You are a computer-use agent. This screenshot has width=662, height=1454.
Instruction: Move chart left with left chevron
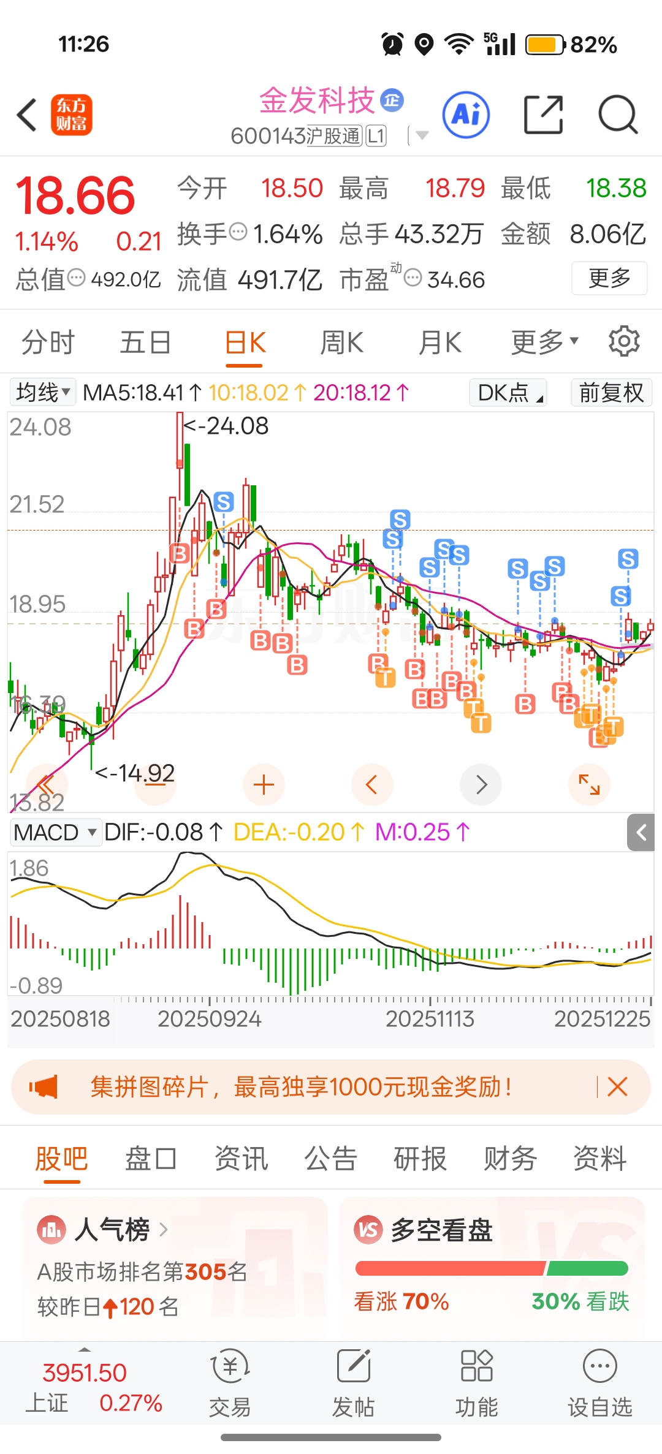(x=372, y=784)
